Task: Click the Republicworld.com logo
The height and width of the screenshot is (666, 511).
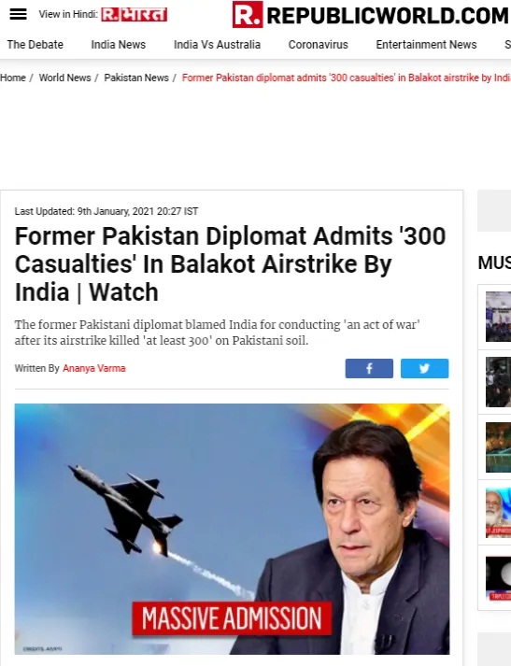Action: pos(370,15)
